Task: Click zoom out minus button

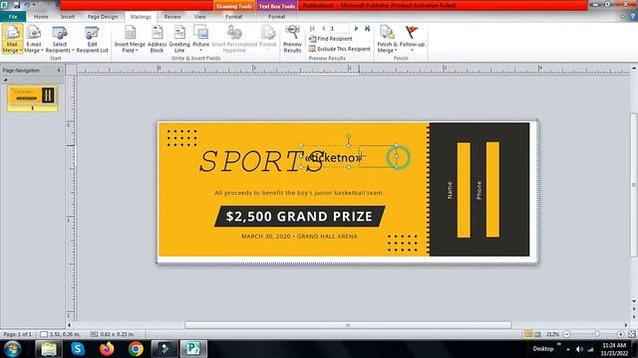Action: coord(566,334)
